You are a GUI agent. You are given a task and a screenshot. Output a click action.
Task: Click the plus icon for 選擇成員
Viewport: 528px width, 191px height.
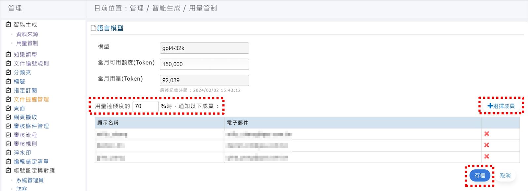[490, 106]
